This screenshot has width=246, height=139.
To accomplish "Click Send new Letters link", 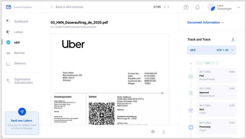I will point(21,120).
